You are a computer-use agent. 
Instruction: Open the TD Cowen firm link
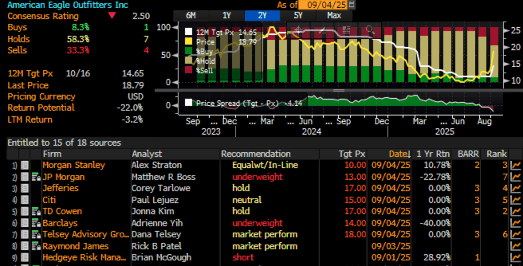tap(62, 211)
